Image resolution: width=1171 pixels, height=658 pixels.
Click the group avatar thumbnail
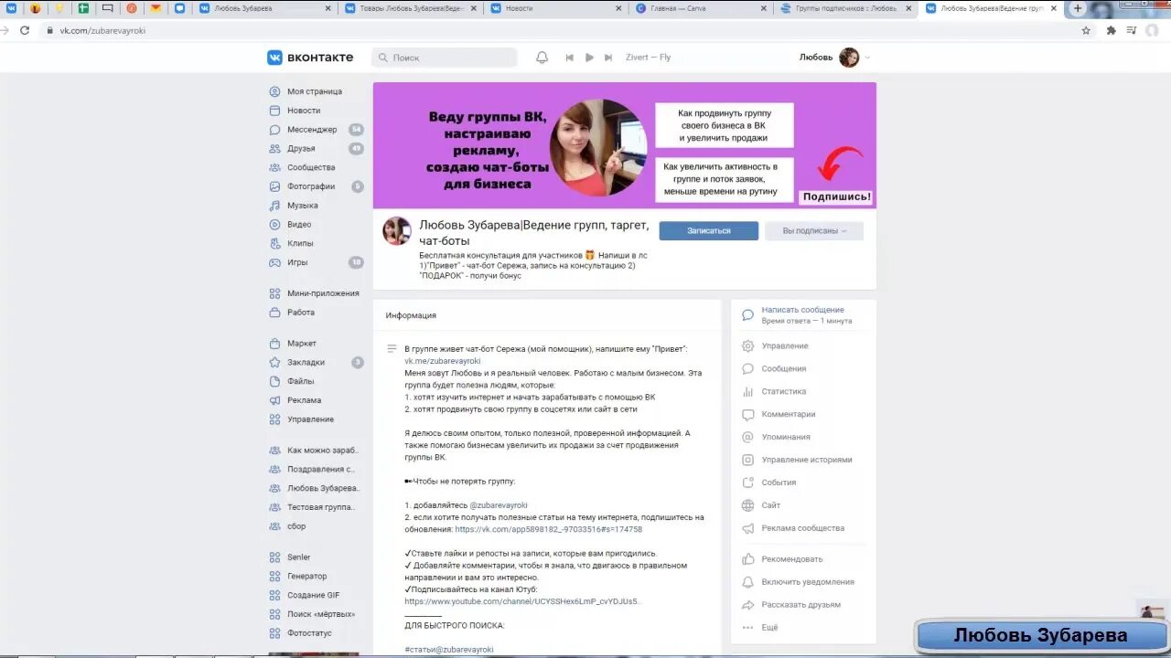(396, 231)
